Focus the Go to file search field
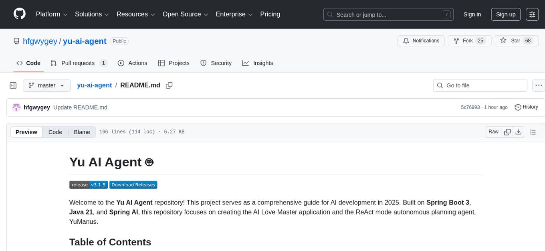 480,85
